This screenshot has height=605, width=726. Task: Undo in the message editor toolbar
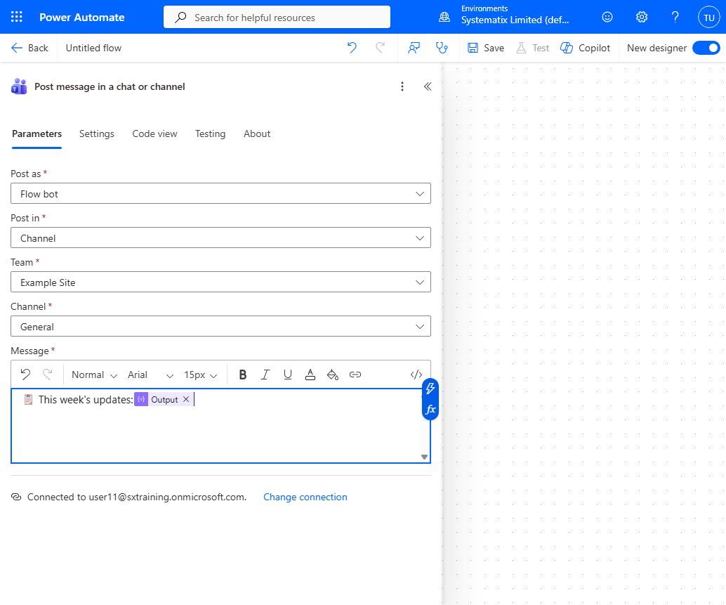pos(25,375)
